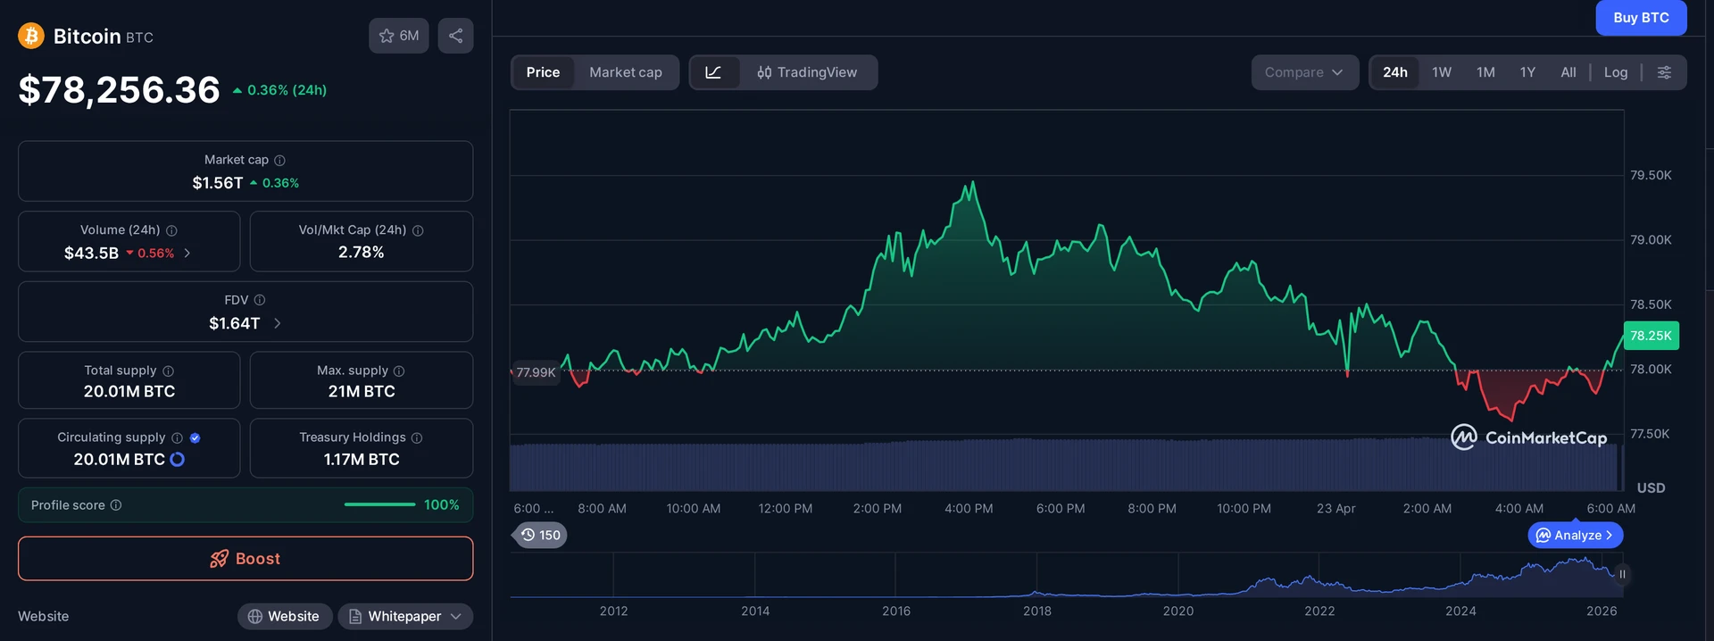Viewport: 1714px width, 641px height.
Task: Click Profile score info icon
Action: coord(116,505)
